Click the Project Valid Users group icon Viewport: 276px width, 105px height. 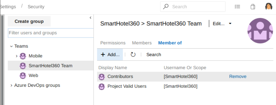(x=102, y=86)
